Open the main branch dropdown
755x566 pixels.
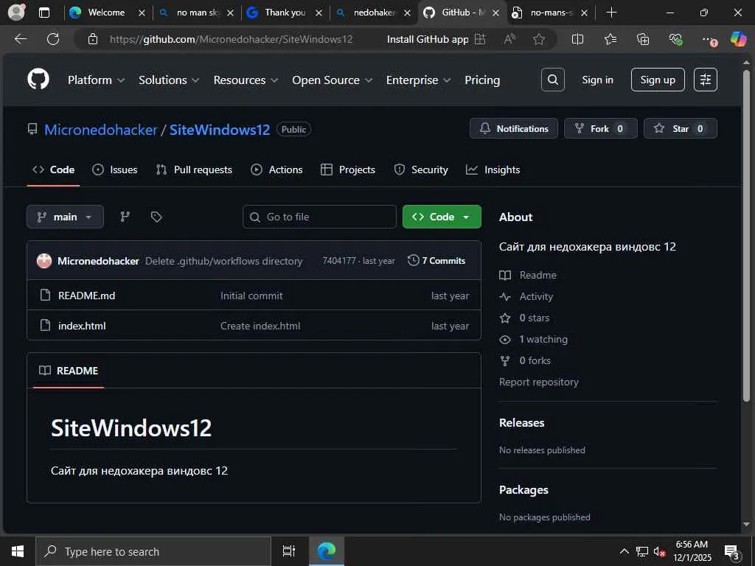tap(65, 217)
